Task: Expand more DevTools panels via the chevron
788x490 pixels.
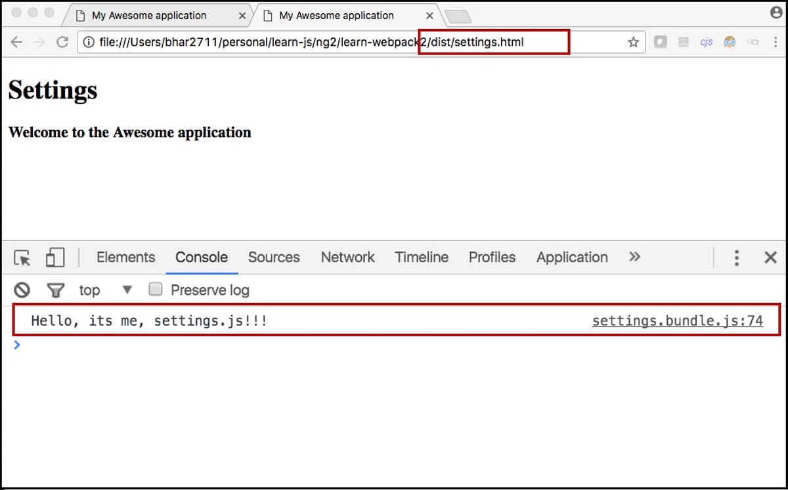Action: click(634, 257)
